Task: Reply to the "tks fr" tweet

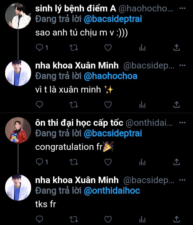Action: pos(39,219)
